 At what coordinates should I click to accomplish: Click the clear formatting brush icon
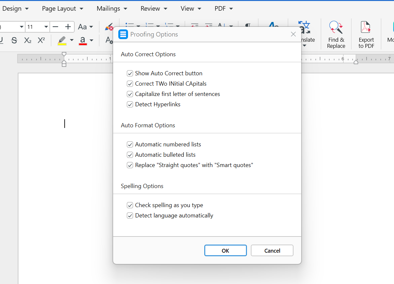click(109, 27)
